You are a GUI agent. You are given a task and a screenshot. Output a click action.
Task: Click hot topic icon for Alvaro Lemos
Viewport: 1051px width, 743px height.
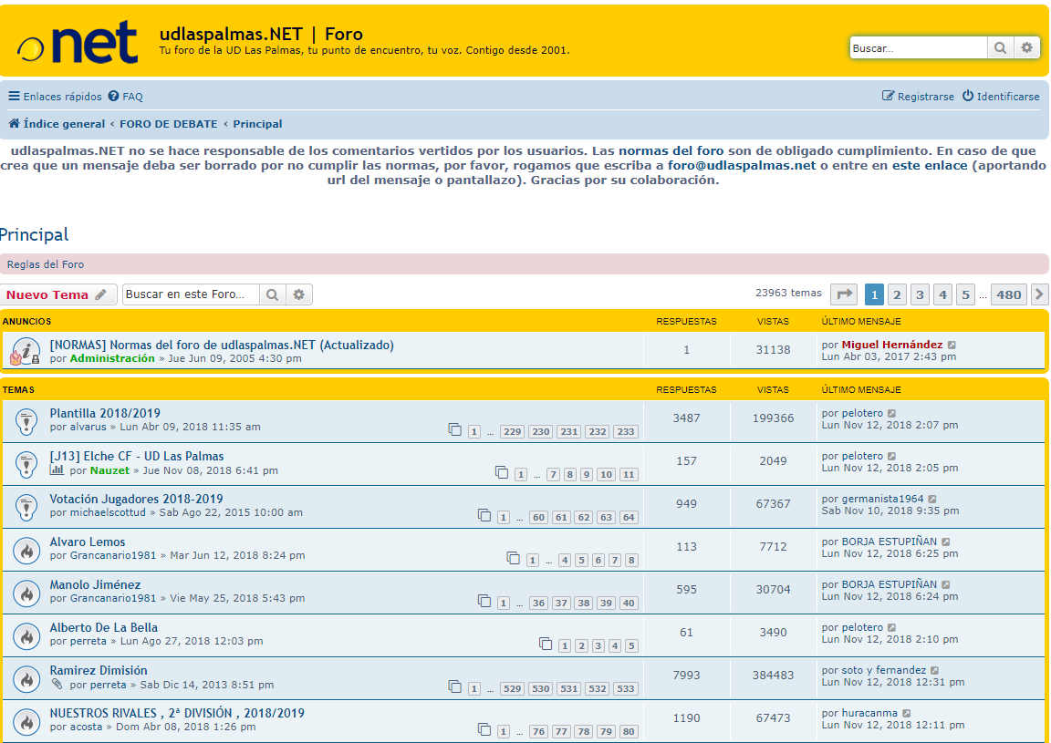tap(26, 551)
